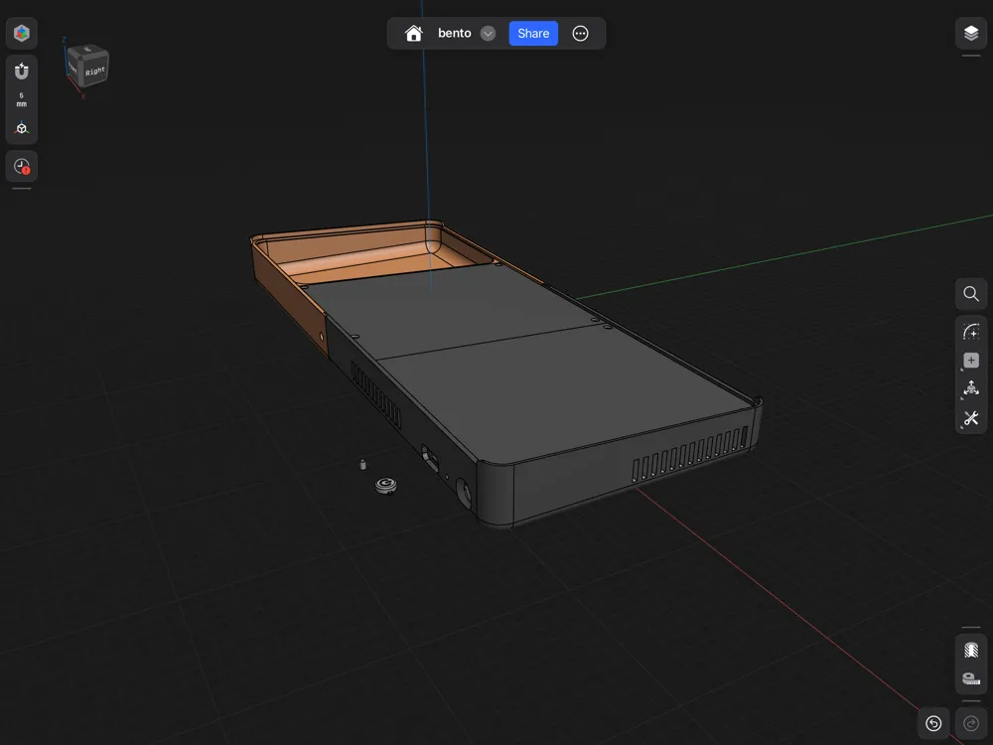The height and width of the screenshot is (745, 993).
Task: Toggle the visualization zebra icon
Action: coord(971,650)
